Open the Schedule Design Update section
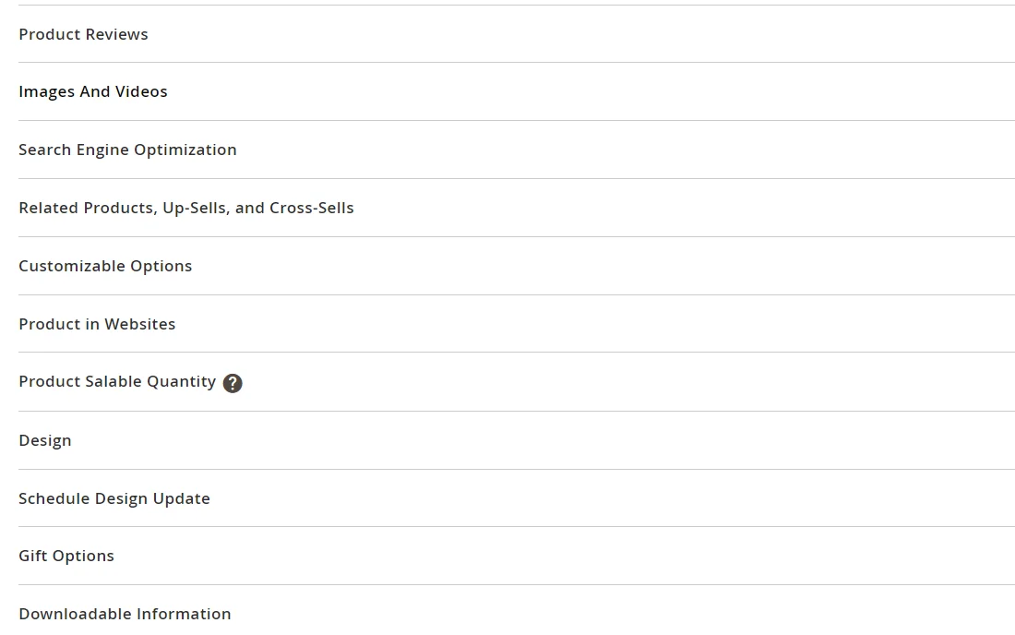The image size is (1015, 635). coord(113,498)
